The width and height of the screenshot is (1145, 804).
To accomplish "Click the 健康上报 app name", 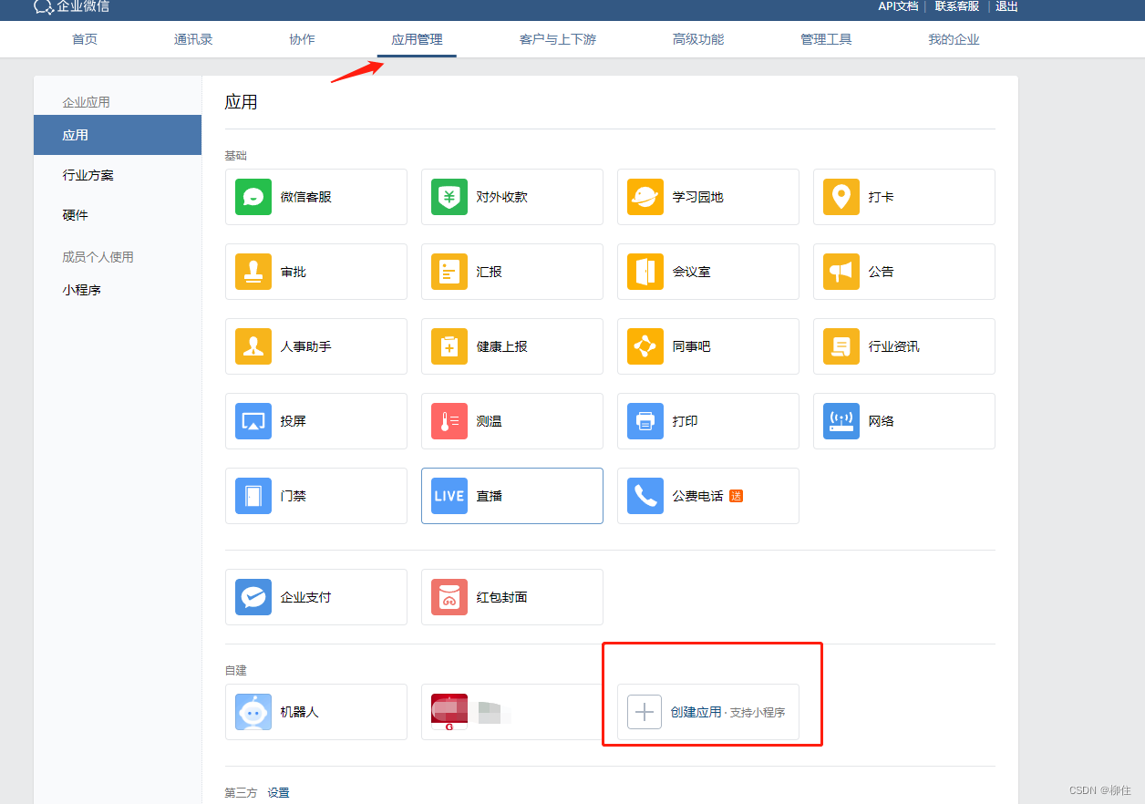I will [502, 346].
